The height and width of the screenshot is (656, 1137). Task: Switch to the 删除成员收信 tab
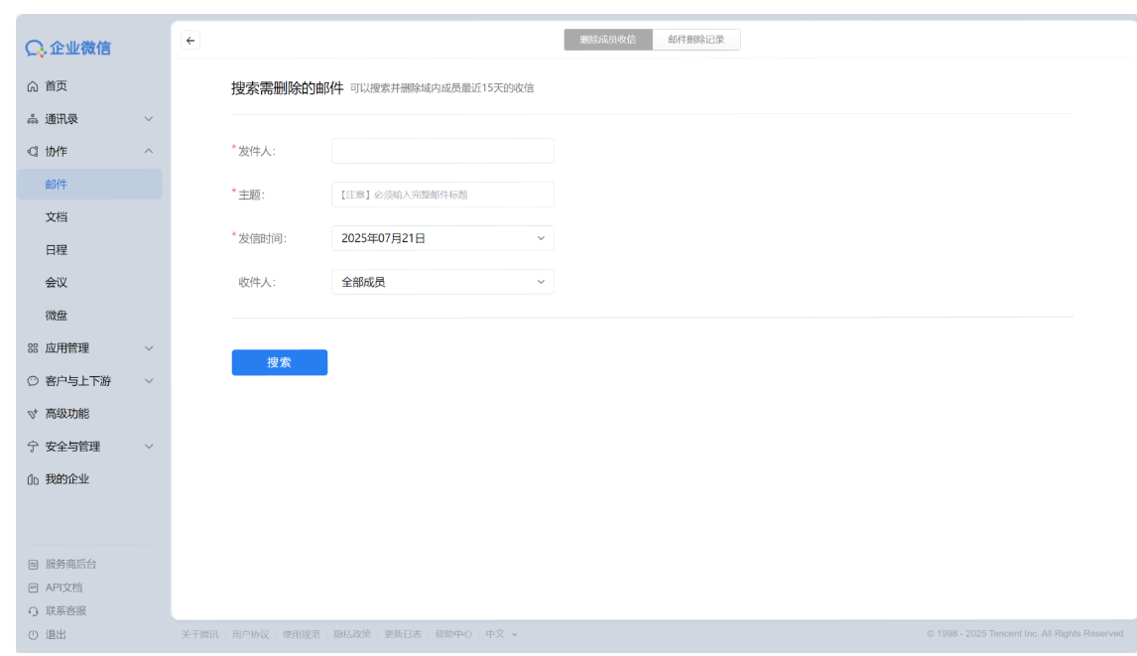click(607, 40)
